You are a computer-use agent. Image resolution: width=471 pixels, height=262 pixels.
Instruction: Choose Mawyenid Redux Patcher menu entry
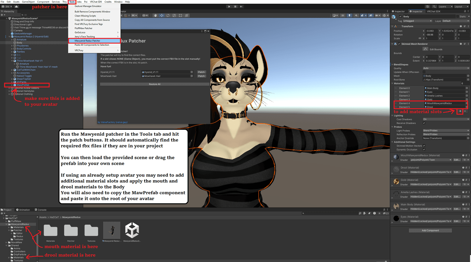click(87, 41)
